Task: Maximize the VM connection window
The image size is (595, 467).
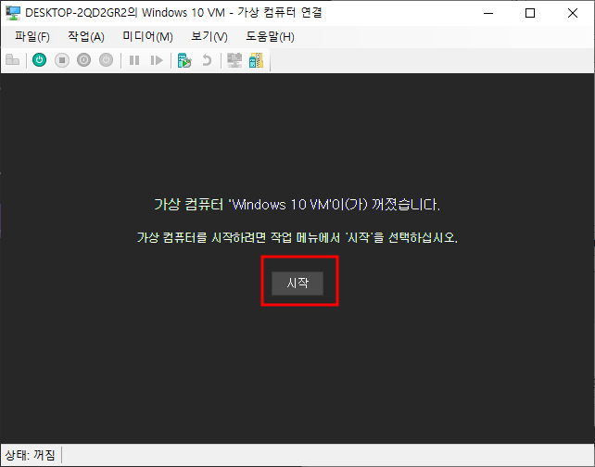Action: 530,13
